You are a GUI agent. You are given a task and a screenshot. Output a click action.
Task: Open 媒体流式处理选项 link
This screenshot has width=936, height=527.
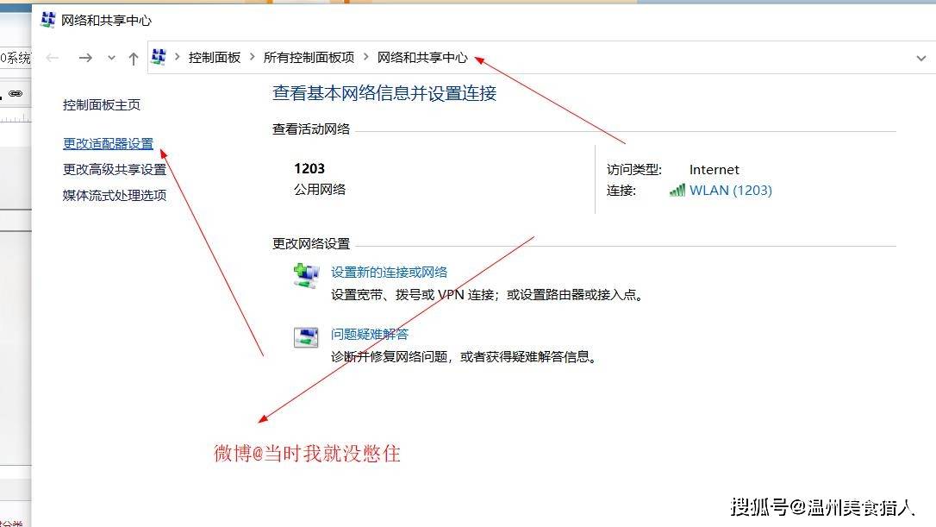tap(115, 196)
